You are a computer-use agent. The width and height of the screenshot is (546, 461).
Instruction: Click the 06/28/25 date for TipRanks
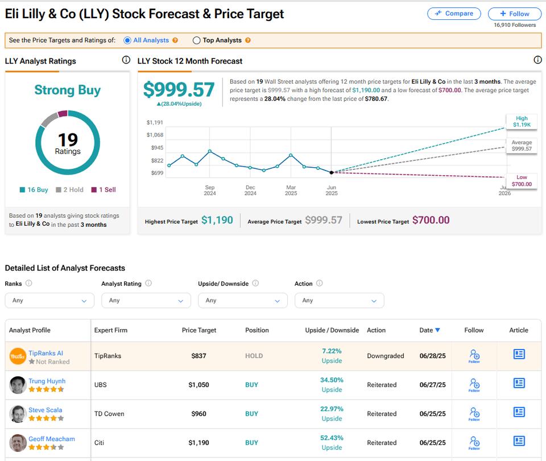(x=432, y=356)
